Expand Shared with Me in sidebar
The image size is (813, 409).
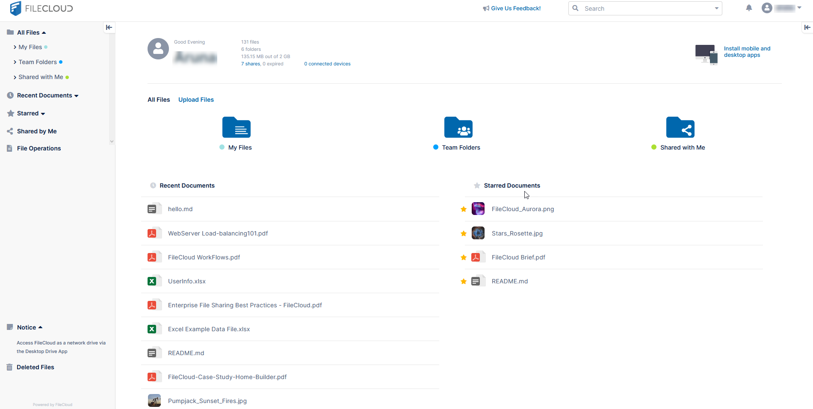coord(15,77)
